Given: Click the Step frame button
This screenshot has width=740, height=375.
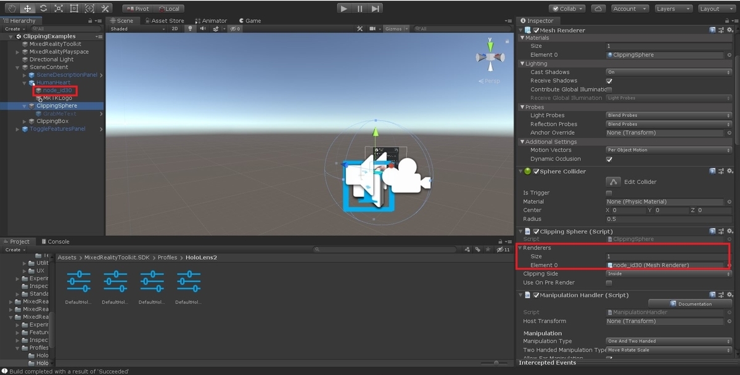Looking at the screenshot, I should click(376, 9).
